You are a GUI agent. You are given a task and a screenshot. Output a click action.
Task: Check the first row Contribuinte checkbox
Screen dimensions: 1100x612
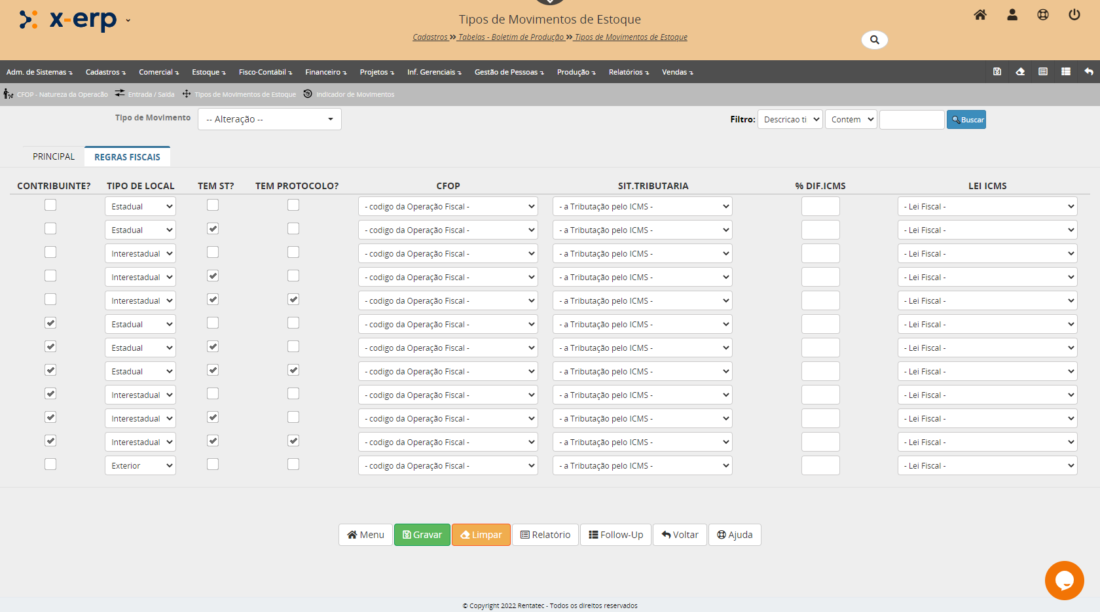[50, 206]
